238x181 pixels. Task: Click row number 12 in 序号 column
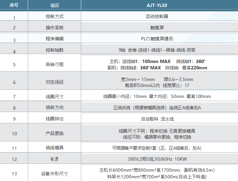[x=14, y=159]
